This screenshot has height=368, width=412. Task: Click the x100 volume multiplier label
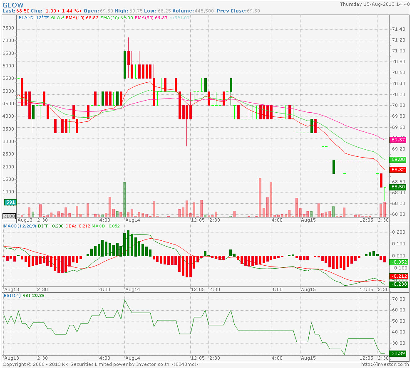9,216
